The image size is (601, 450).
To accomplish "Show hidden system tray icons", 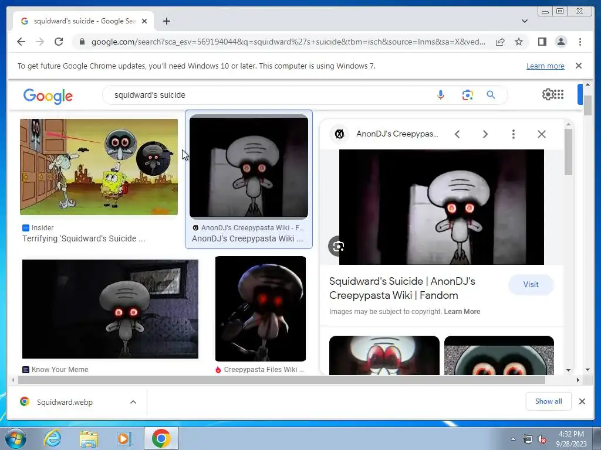I will [513, 438].
